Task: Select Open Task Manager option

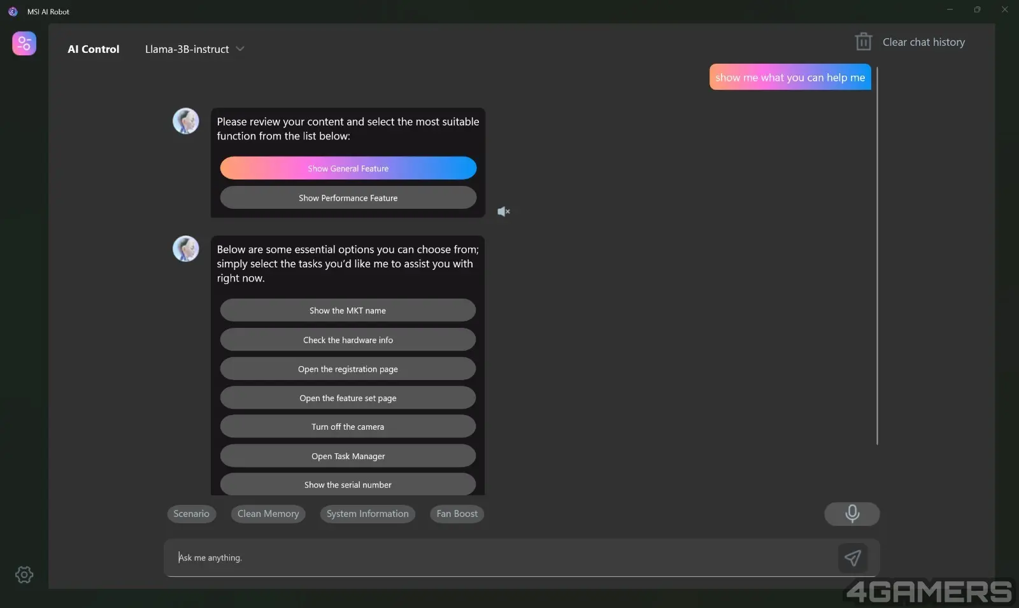Action: [x=348, y=456]
